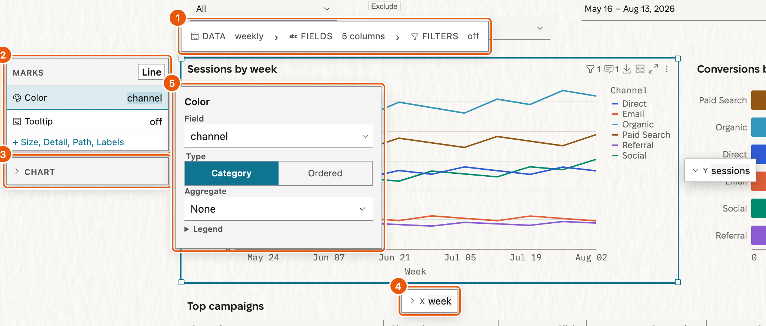Viewport: 766px width, 326px height.
Task: Click the DATA table icon in breadcrumb
Action: 194,36
